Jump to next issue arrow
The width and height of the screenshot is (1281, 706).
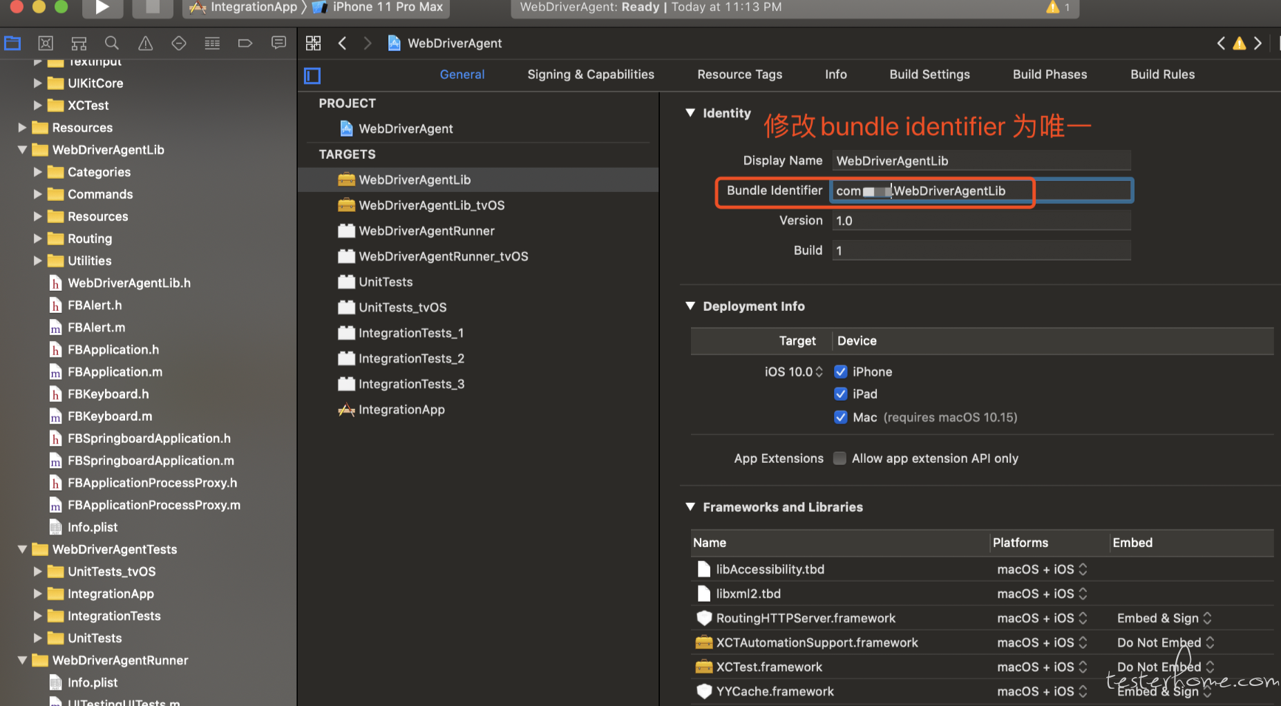[x=1258, y=44]
